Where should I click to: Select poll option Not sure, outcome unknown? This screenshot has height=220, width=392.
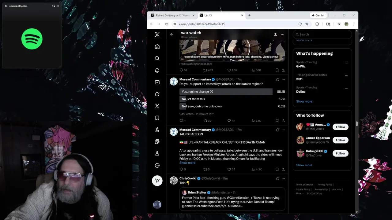point(232,106)
